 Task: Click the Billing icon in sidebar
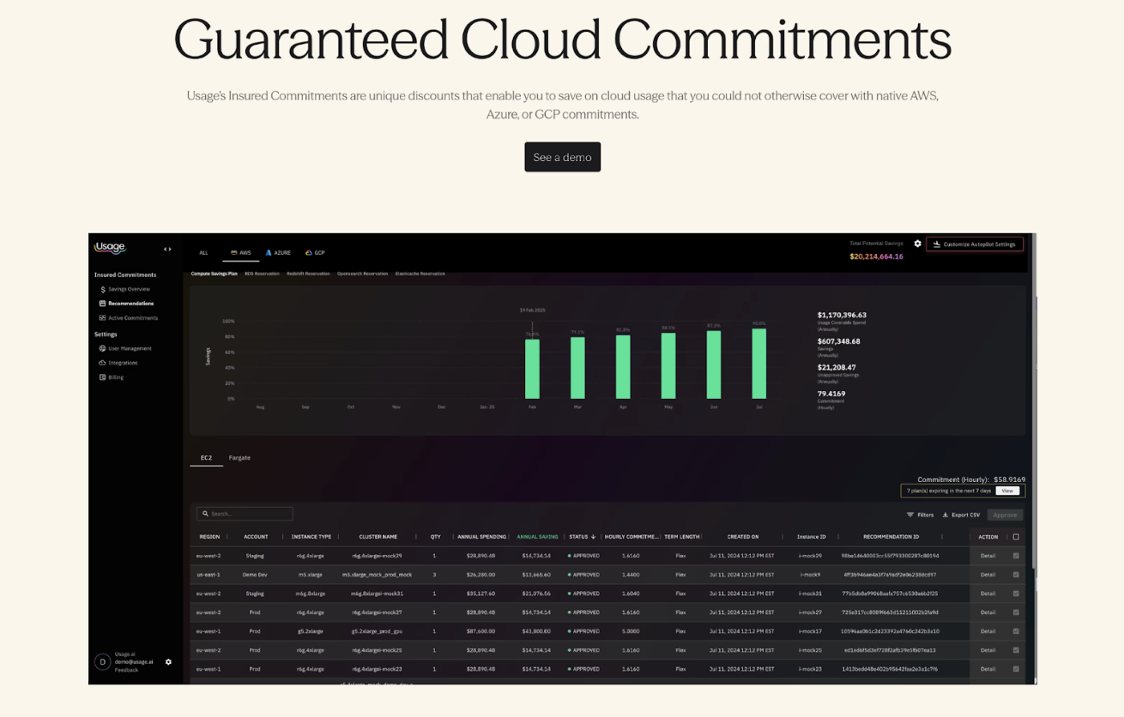103,377
